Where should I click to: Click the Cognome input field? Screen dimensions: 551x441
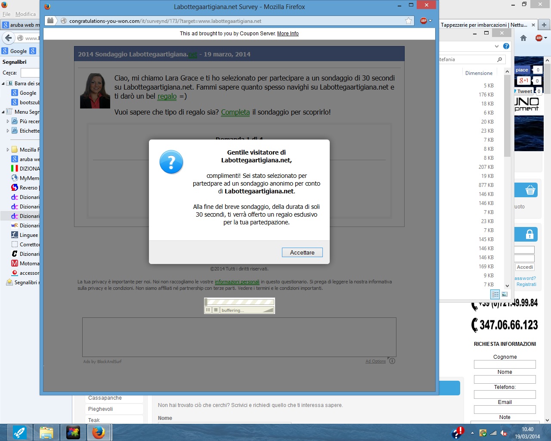tap(505, 364)
